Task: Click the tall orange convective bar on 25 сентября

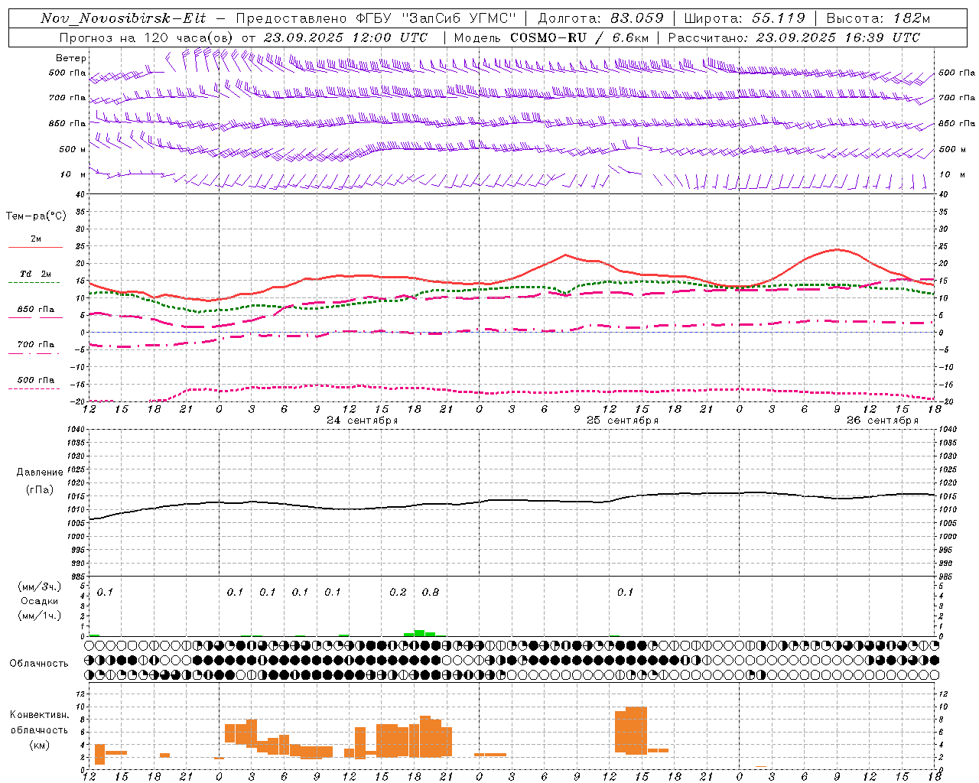Action: [x=636, y=730]
